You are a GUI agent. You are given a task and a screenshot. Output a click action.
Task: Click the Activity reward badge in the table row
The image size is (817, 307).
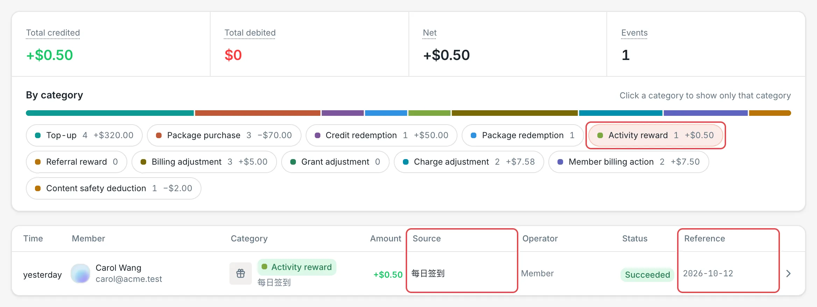(297, 267)
